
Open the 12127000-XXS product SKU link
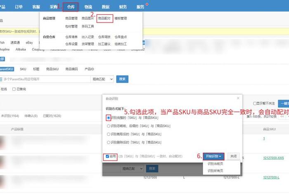point(273,158)
